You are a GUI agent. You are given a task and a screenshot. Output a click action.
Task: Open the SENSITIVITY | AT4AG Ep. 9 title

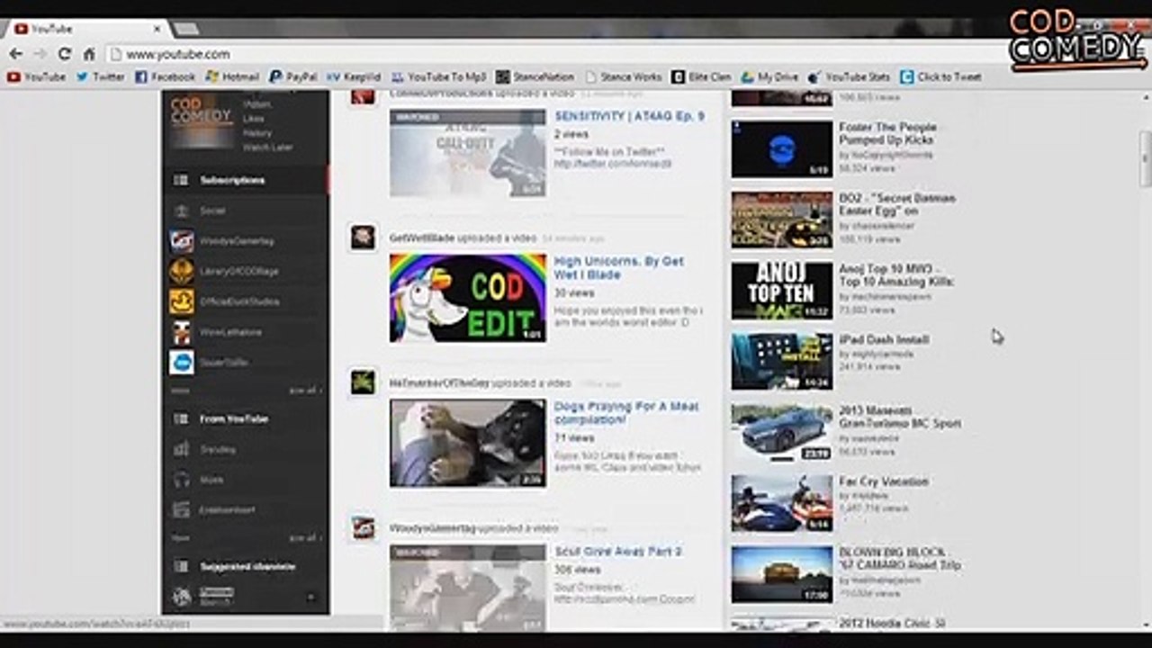coord(629,116)
